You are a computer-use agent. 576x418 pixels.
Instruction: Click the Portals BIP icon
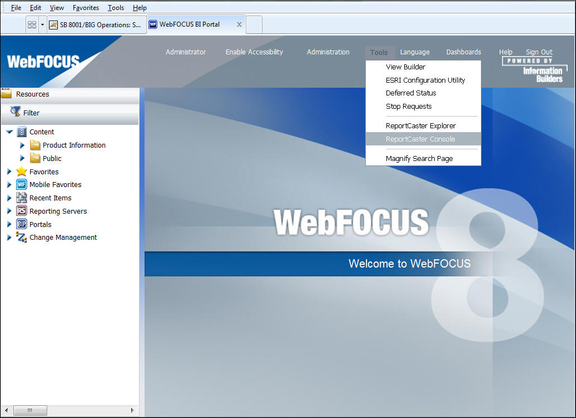22,224
